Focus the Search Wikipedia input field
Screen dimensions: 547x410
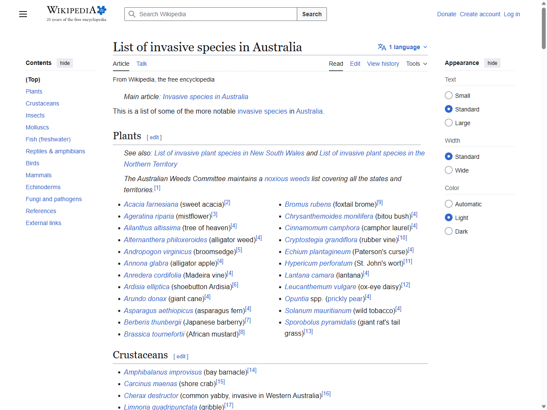point(211,14)
